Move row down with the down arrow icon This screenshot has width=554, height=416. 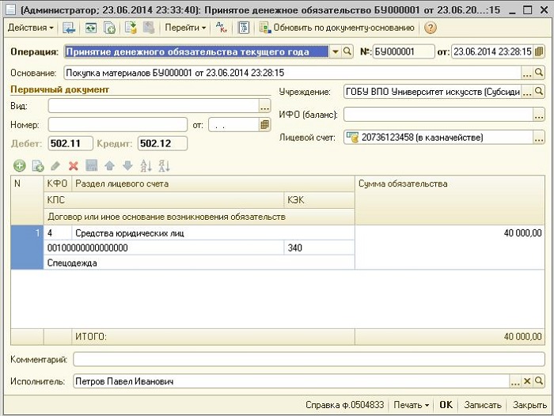(127, 165)
